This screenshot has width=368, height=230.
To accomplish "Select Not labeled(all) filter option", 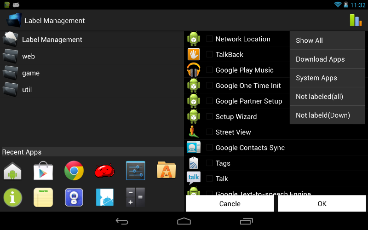I will (x=327, y=97).
